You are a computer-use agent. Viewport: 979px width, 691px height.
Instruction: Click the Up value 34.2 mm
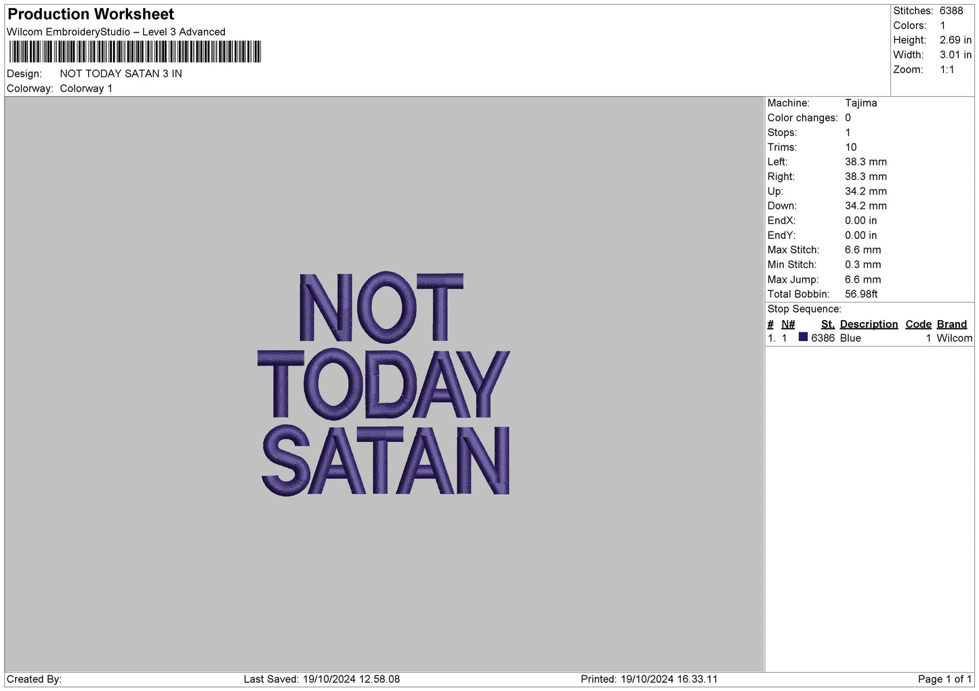[x=866, y=192]
